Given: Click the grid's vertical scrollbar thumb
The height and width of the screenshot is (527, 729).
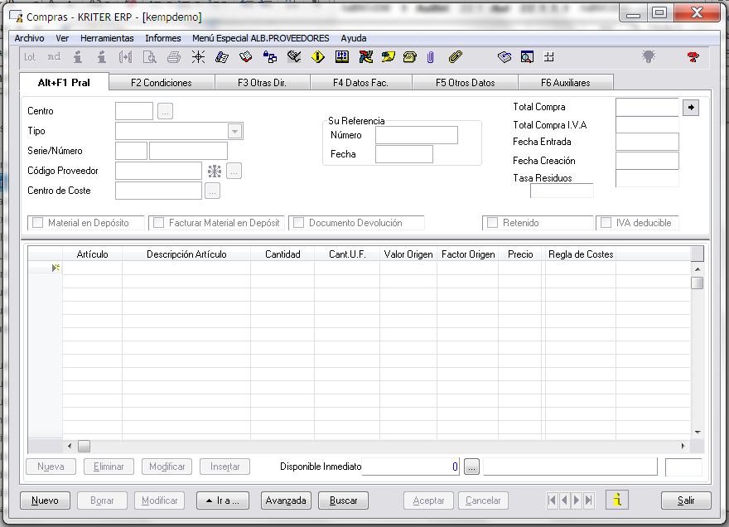Looking at the screenshot, I should (697, 283).
